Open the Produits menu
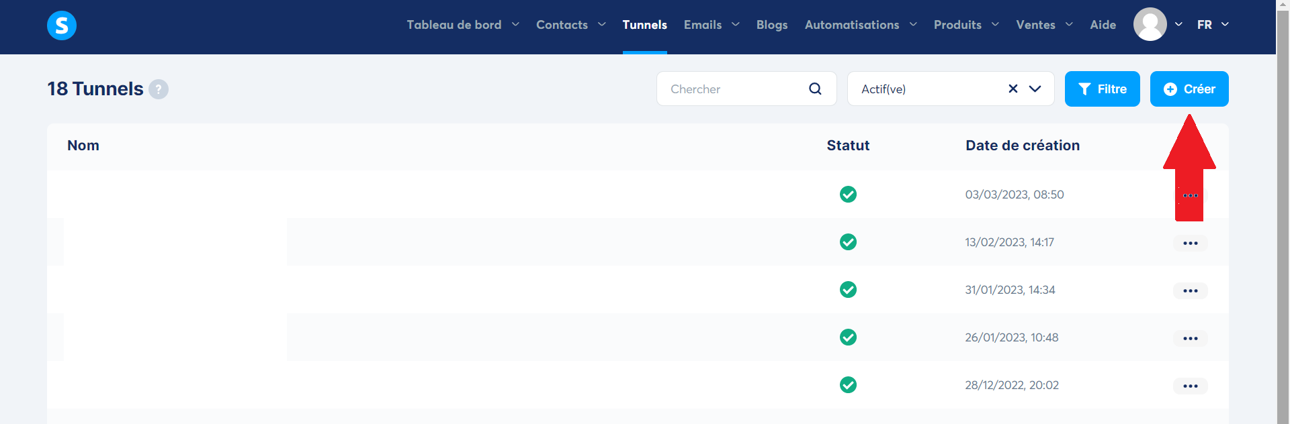1290x424 pixels. coord(957,25)
